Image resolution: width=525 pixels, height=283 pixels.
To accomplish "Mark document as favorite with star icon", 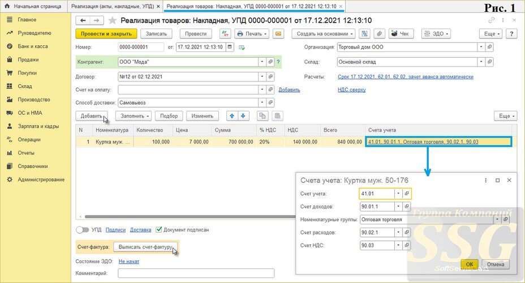I will click(113, 21).
